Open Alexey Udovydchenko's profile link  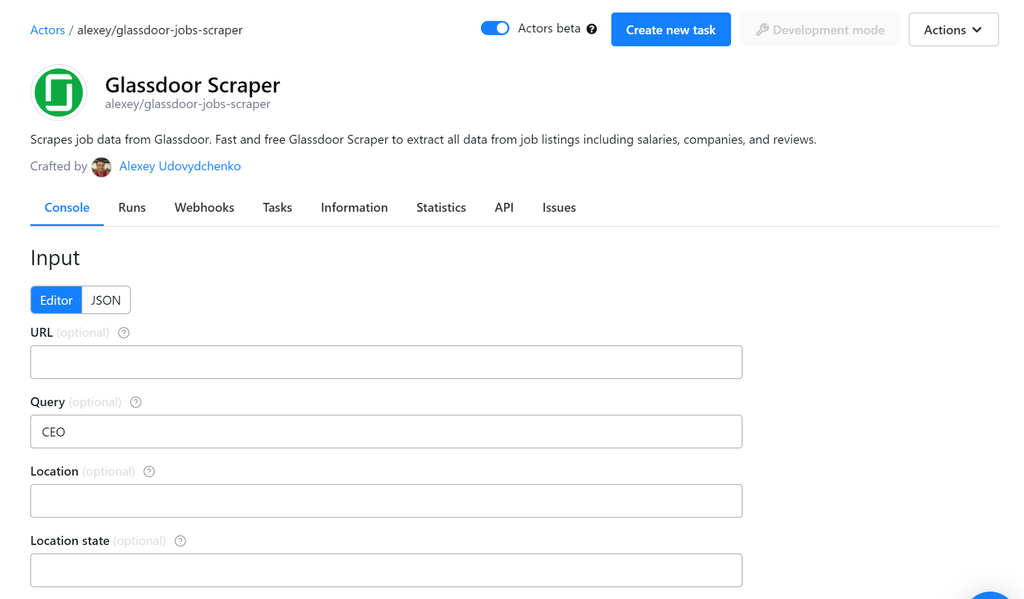point(180,166)
